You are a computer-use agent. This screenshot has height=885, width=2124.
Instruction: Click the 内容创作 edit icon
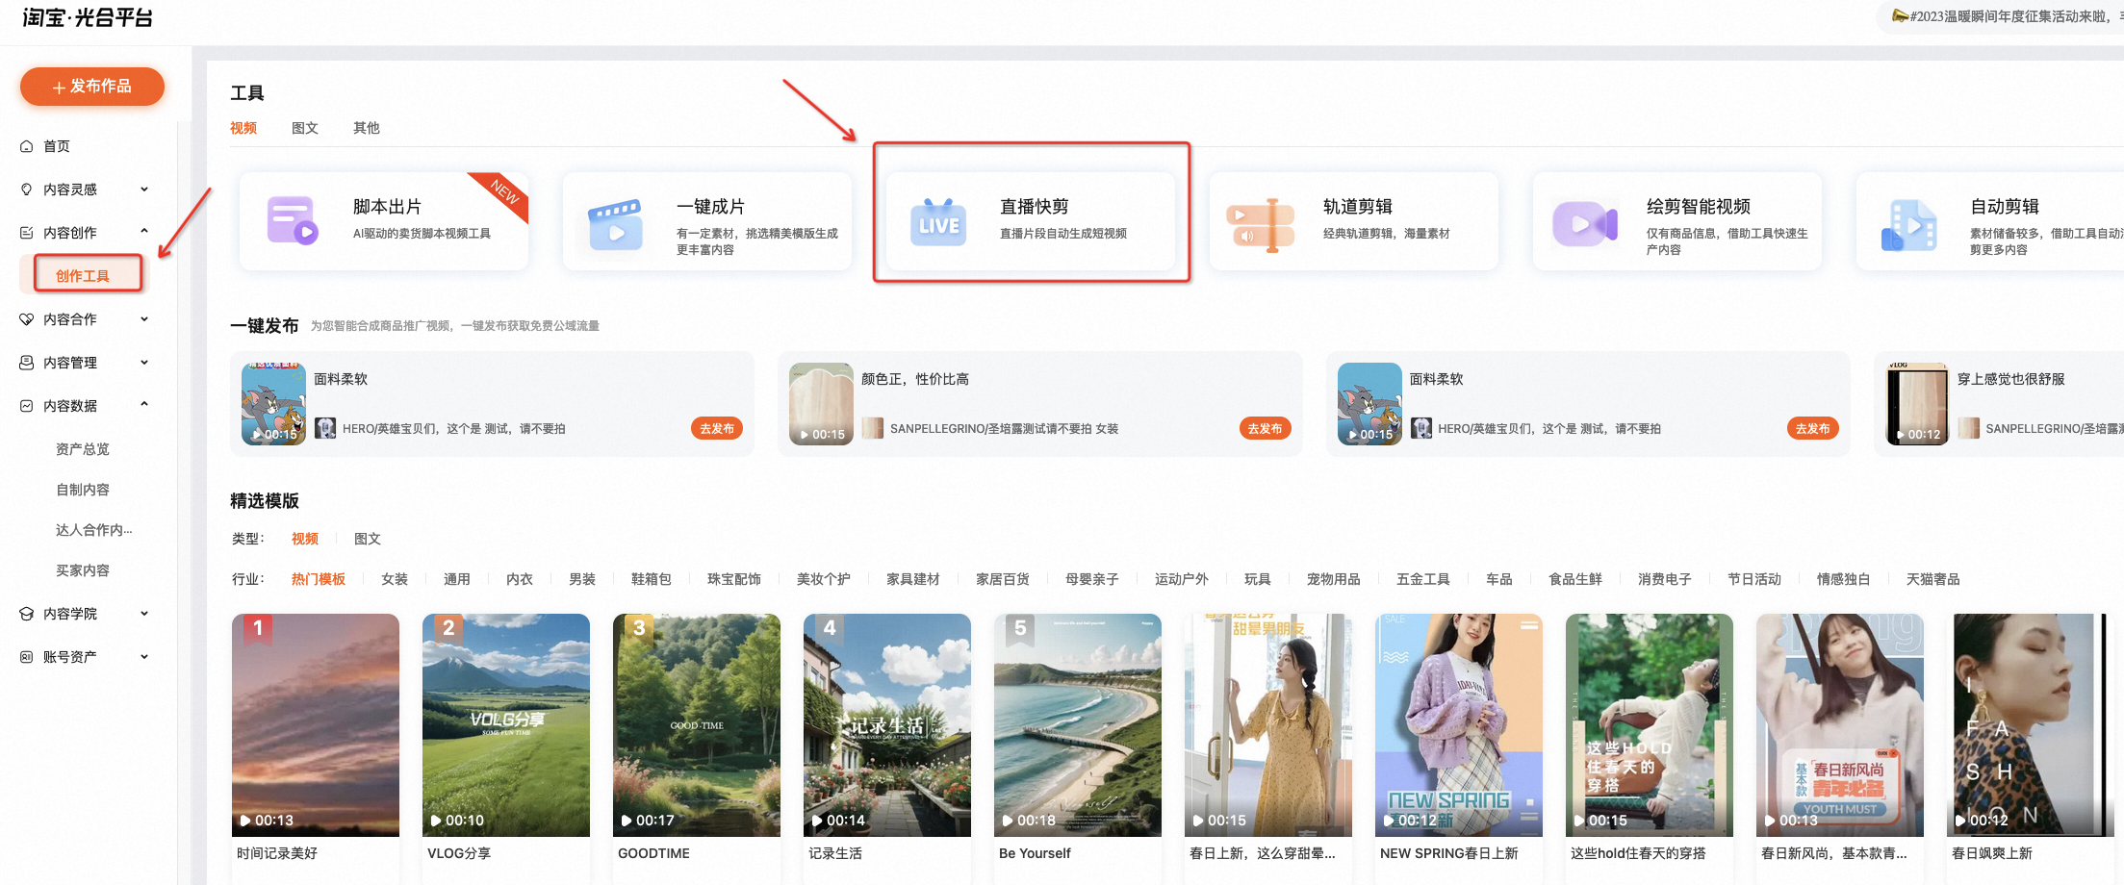tap(27, 233)
